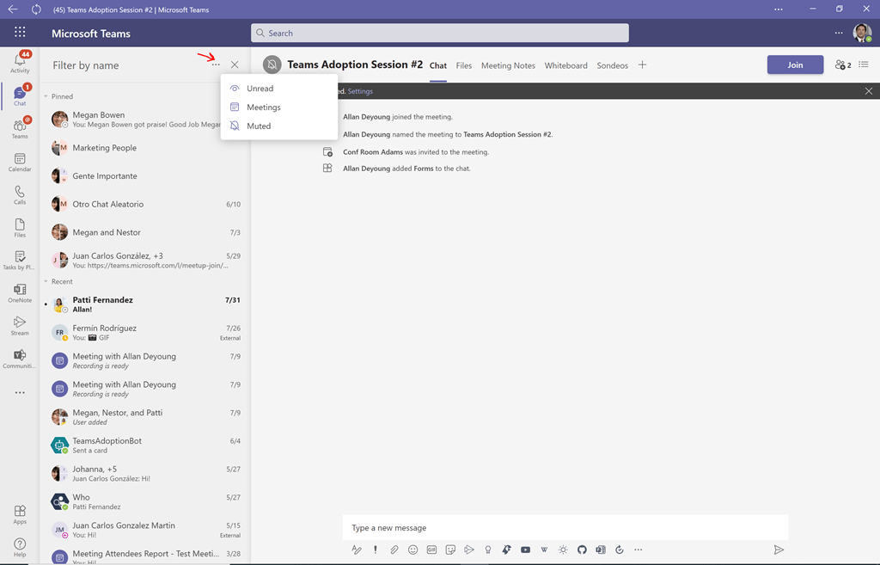Attach a file with paperclip icon
Screen dimensions: 880x565
(394, 550)
